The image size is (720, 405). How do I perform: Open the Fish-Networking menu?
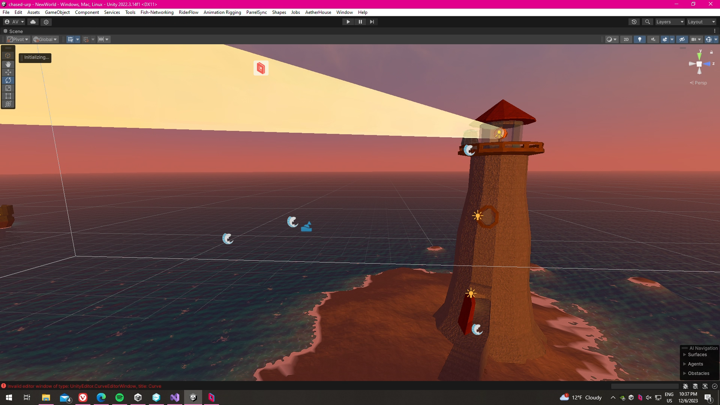tap(157, 12)
